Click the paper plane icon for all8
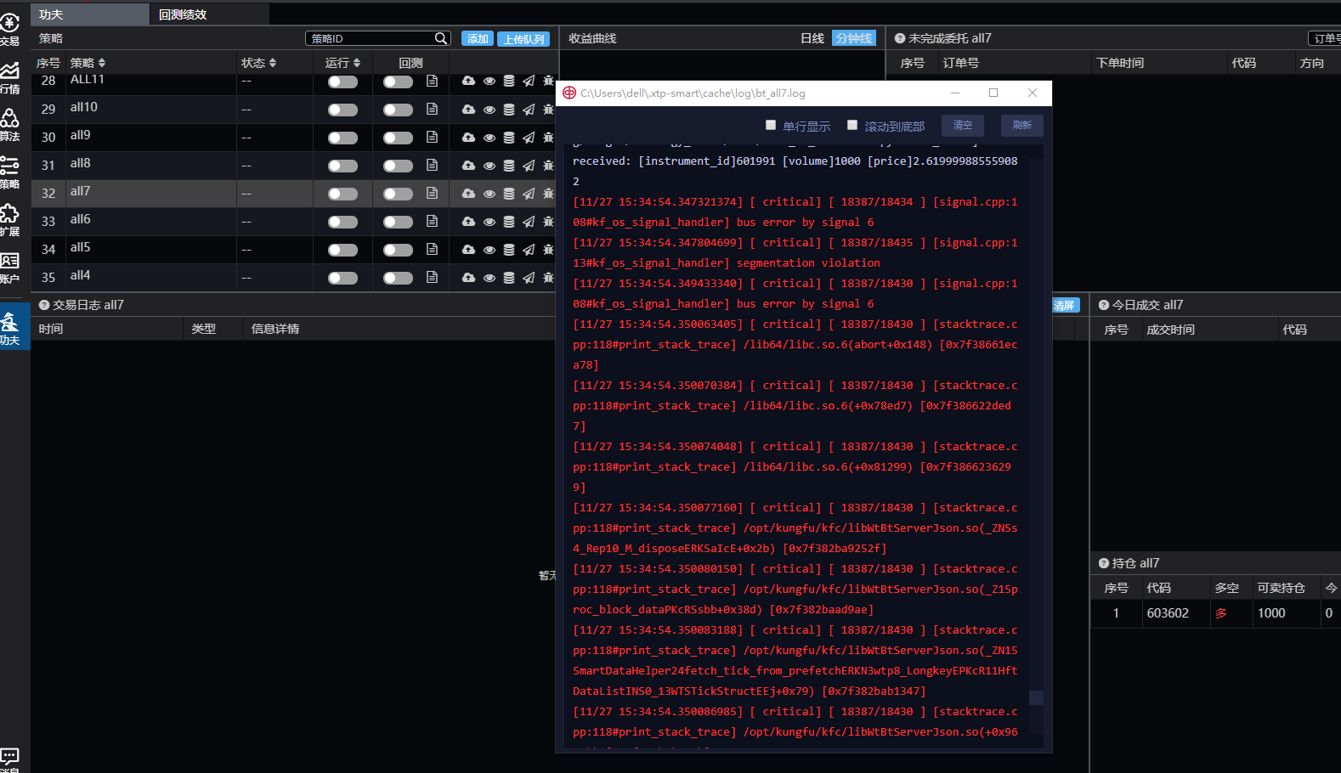 529,166
